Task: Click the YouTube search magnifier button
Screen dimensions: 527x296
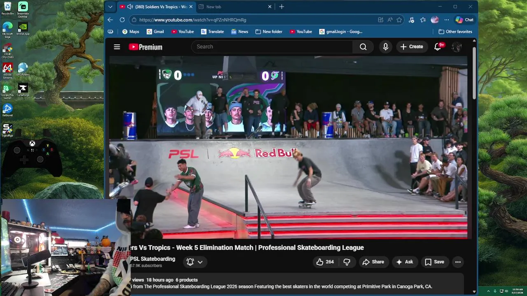Action: pyautogui.click(x=363, y=47)
